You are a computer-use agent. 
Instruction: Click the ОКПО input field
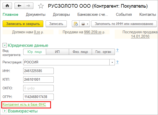click(38, 88)
